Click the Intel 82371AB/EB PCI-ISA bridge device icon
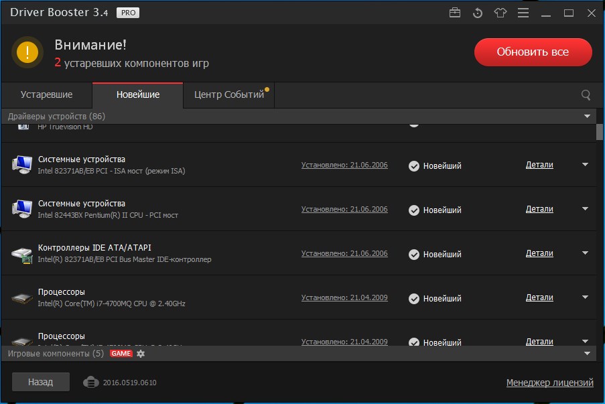Screen dimensions: 605x404 (x=22, y=165)
